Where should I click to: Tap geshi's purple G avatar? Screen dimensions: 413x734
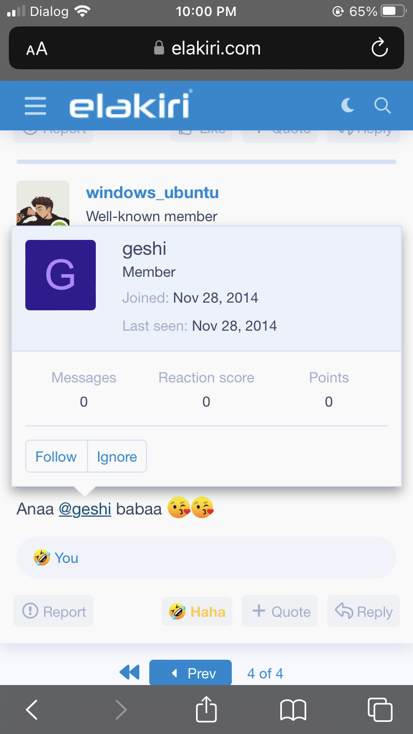coord(61,275)
